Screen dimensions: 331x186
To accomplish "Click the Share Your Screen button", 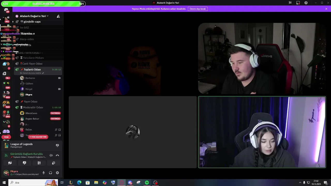I will (25, 163).
